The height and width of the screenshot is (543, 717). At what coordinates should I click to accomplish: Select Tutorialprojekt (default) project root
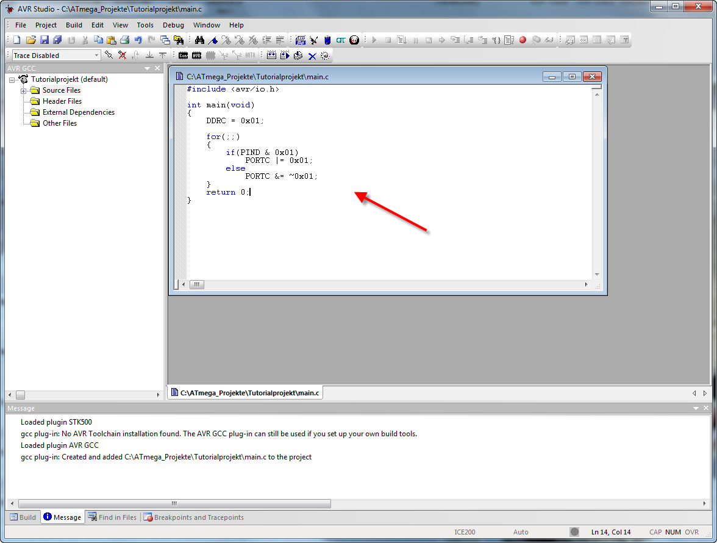point(70,79)
